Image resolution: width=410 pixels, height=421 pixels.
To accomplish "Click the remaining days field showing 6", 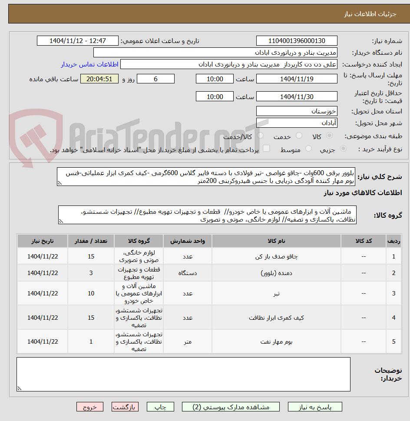I will [155, 79].
